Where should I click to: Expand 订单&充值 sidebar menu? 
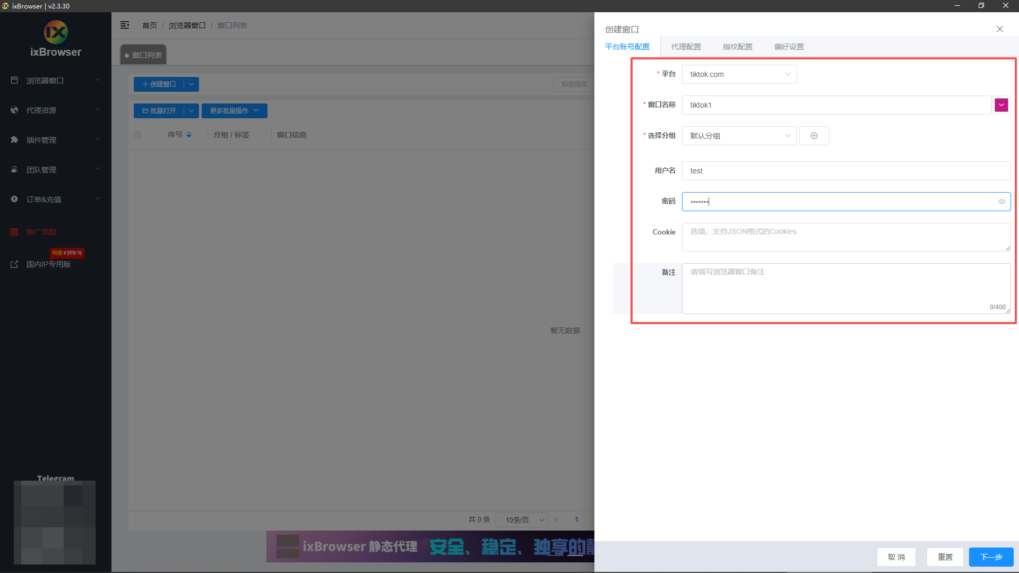(x=56, y=199)
